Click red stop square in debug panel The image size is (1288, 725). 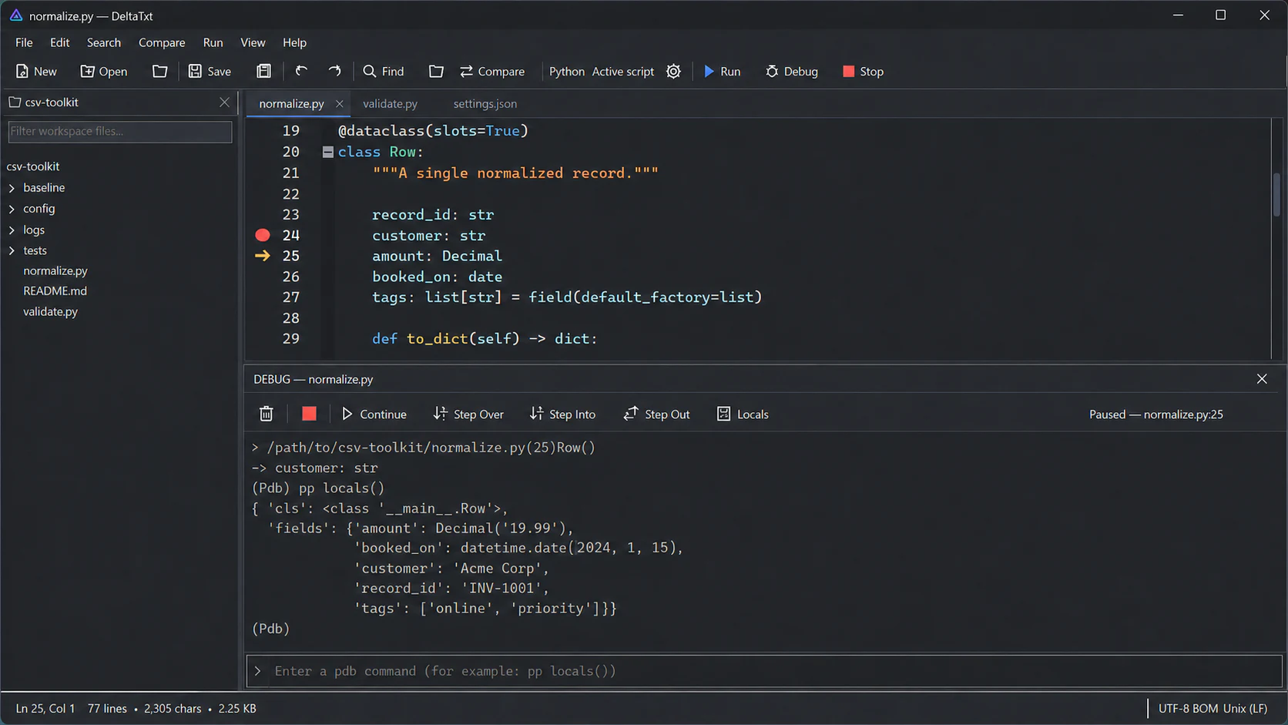click(x=309, y=415)
